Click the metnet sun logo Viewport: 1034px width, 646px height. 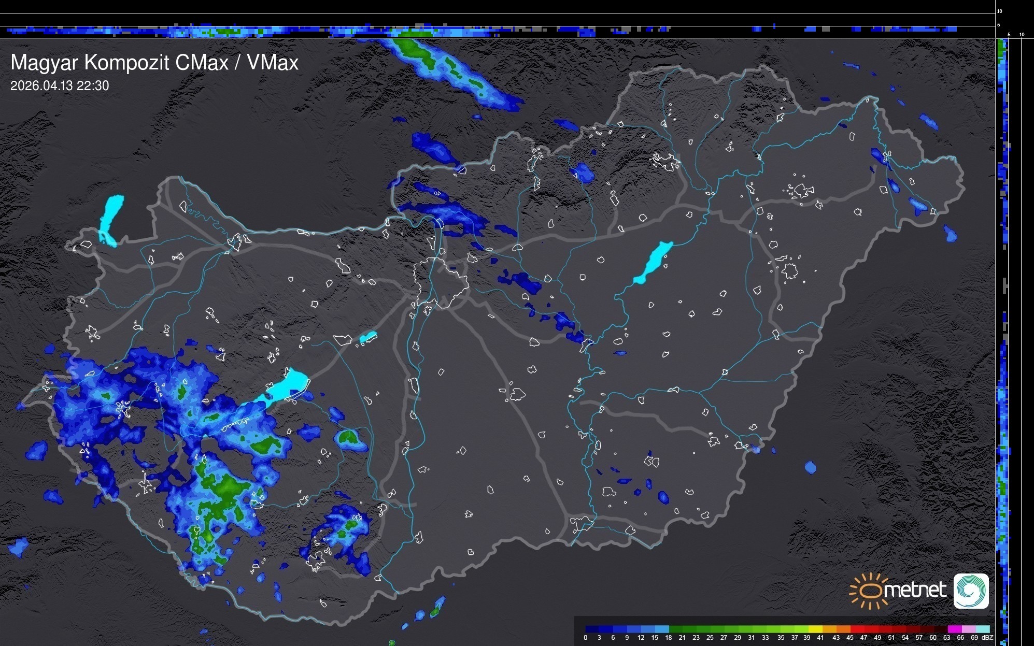[869, 591]
